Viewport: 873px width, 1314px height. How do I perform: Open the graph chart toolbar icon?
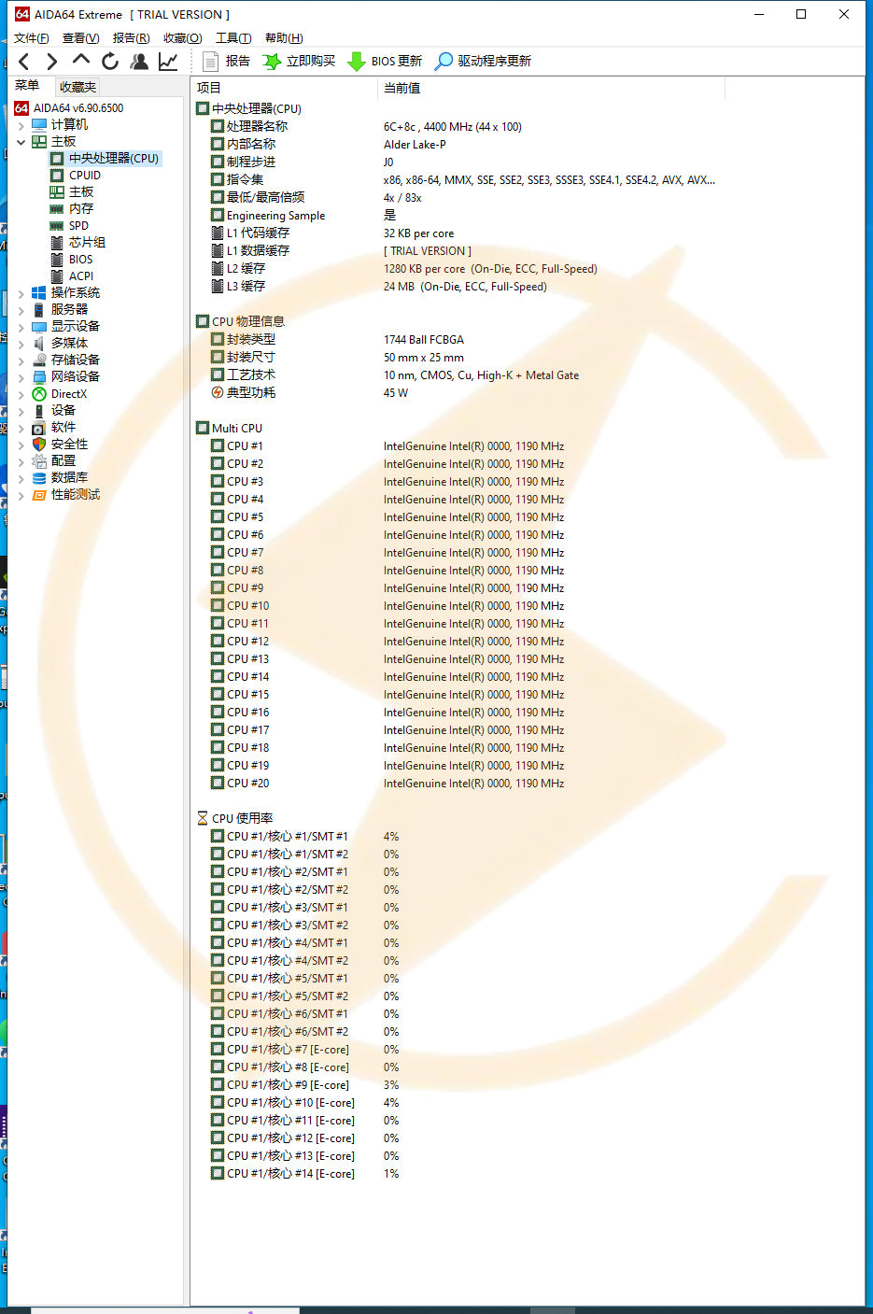[168, 62]
